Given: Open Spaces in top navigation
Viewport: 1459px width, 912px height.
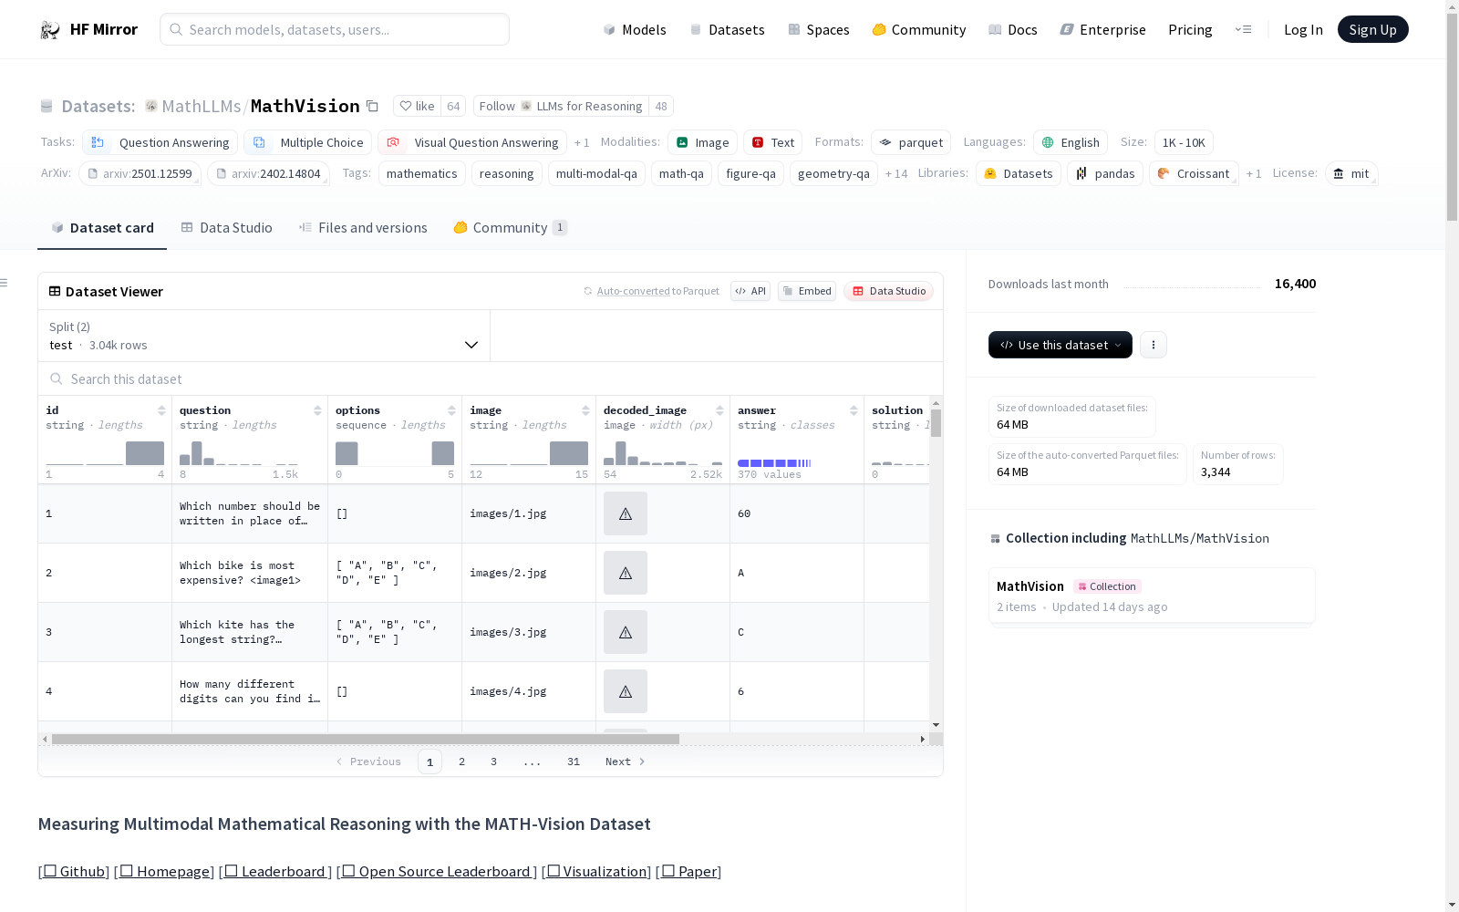Looking at the screenshot, I should (819, 29).
